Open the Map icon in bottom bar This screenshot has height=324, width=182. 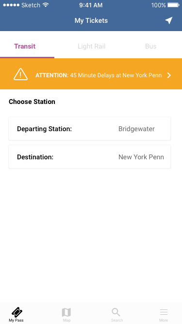[x=66, y=312]
